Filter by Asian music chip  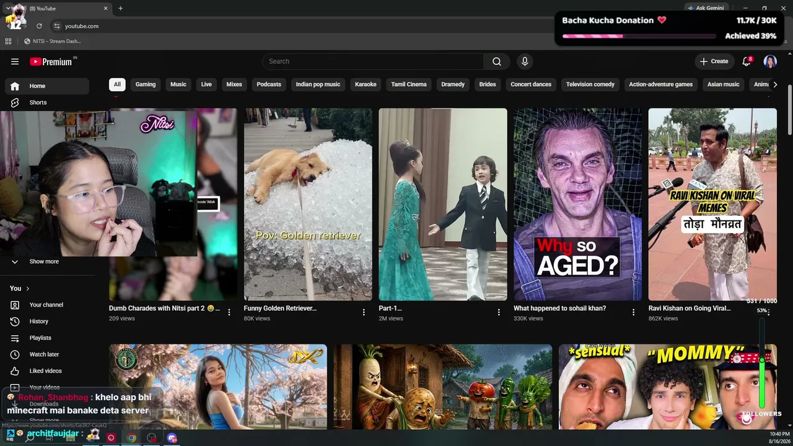click(724, 84)
